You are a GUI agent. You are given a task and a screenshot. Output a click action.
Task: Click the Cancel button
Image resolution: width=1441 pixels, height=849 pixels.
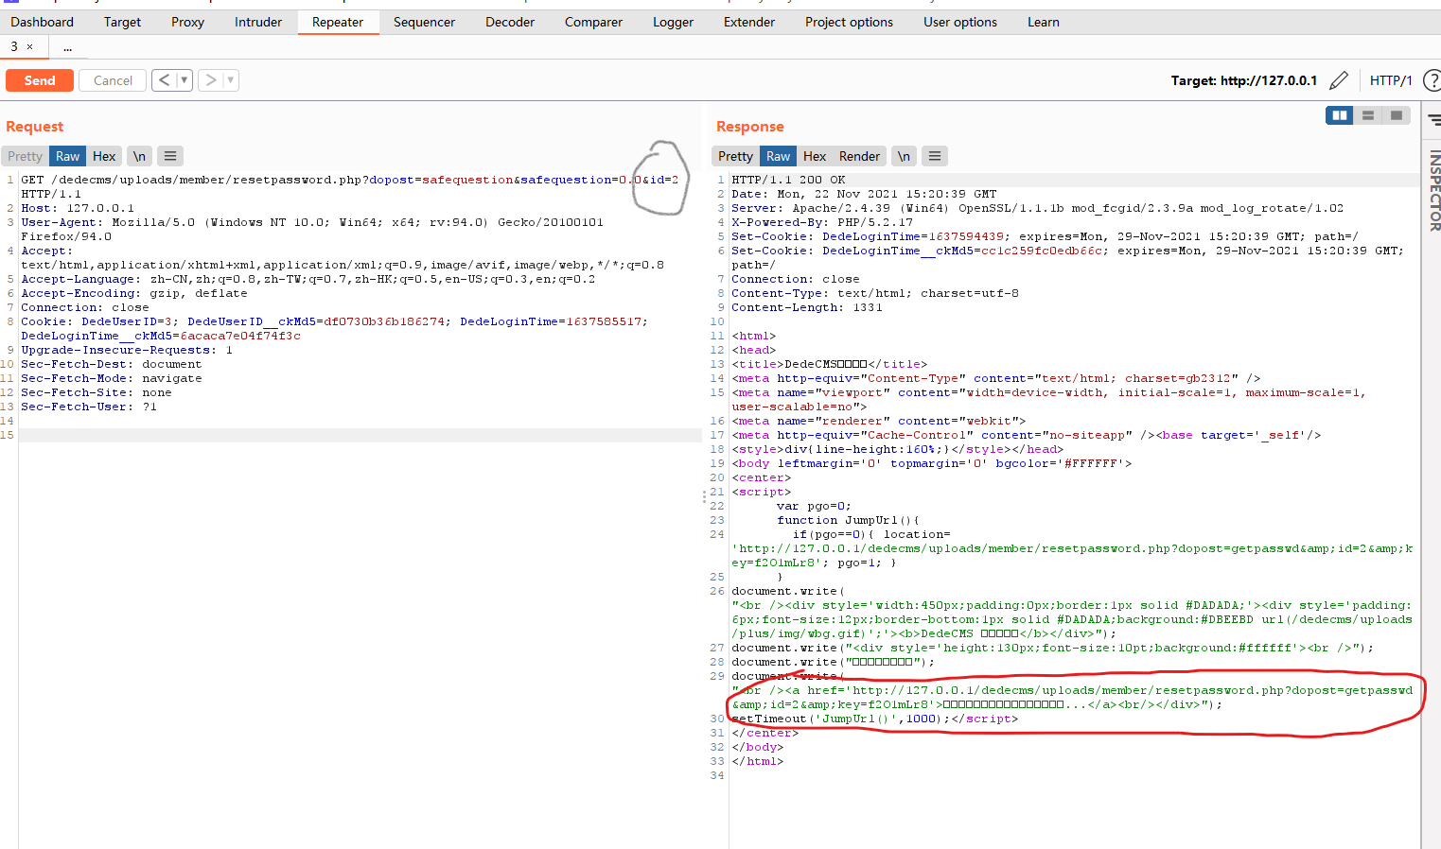113,80
